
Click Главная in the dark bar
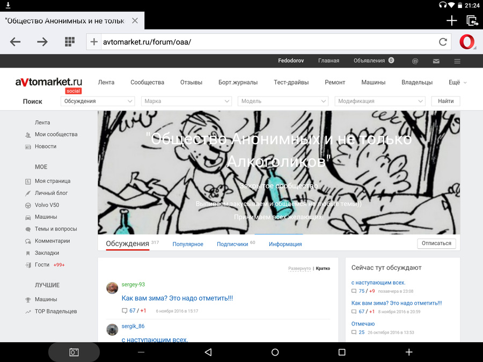click(328, 61)
